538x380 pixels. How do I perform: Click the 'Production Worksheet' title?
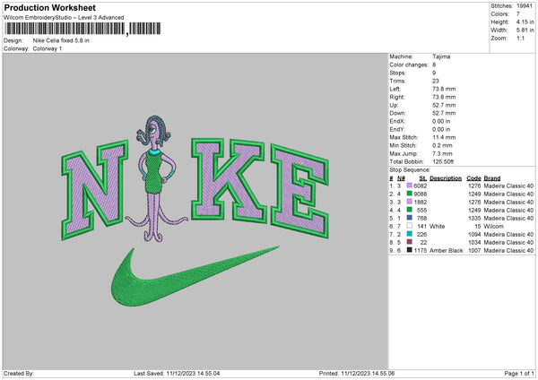click(x=49, y=7)
